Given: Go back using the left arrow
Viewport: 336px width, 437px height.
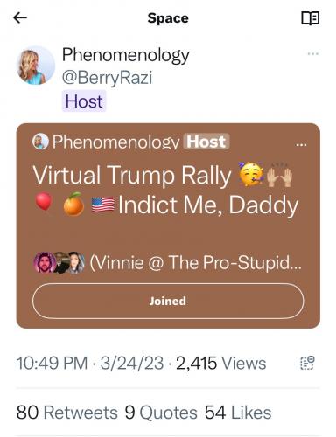Looking at the screenshot, I should 20,17.
